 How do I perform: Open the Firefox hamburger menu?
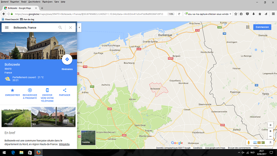273,14
